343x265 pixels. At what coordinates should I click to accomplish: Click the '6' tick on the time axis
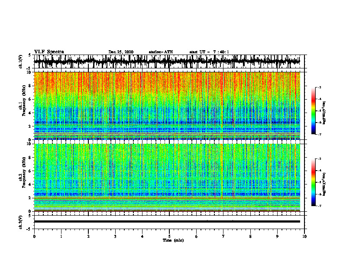click(197, 236)
